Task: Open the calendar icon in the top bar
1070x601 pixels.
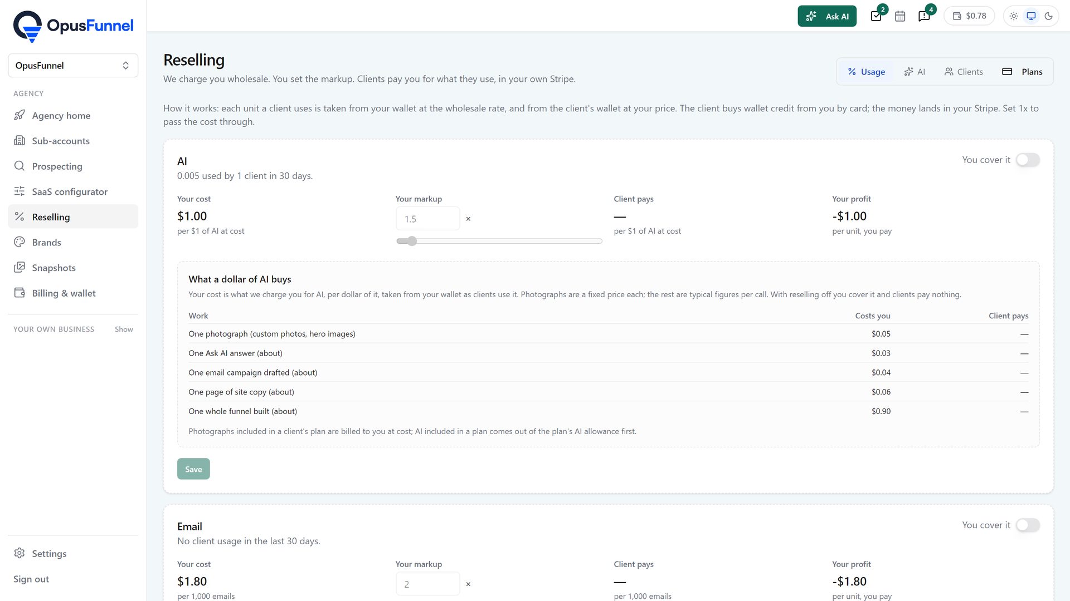Action: (900, 16)
